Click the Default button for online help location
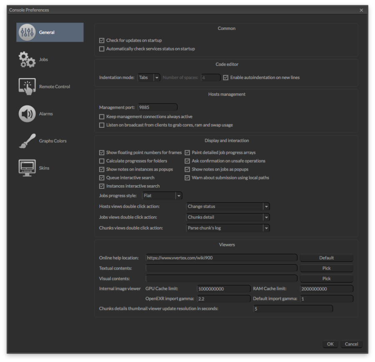 pyautogui.click(x=326, y=258)
